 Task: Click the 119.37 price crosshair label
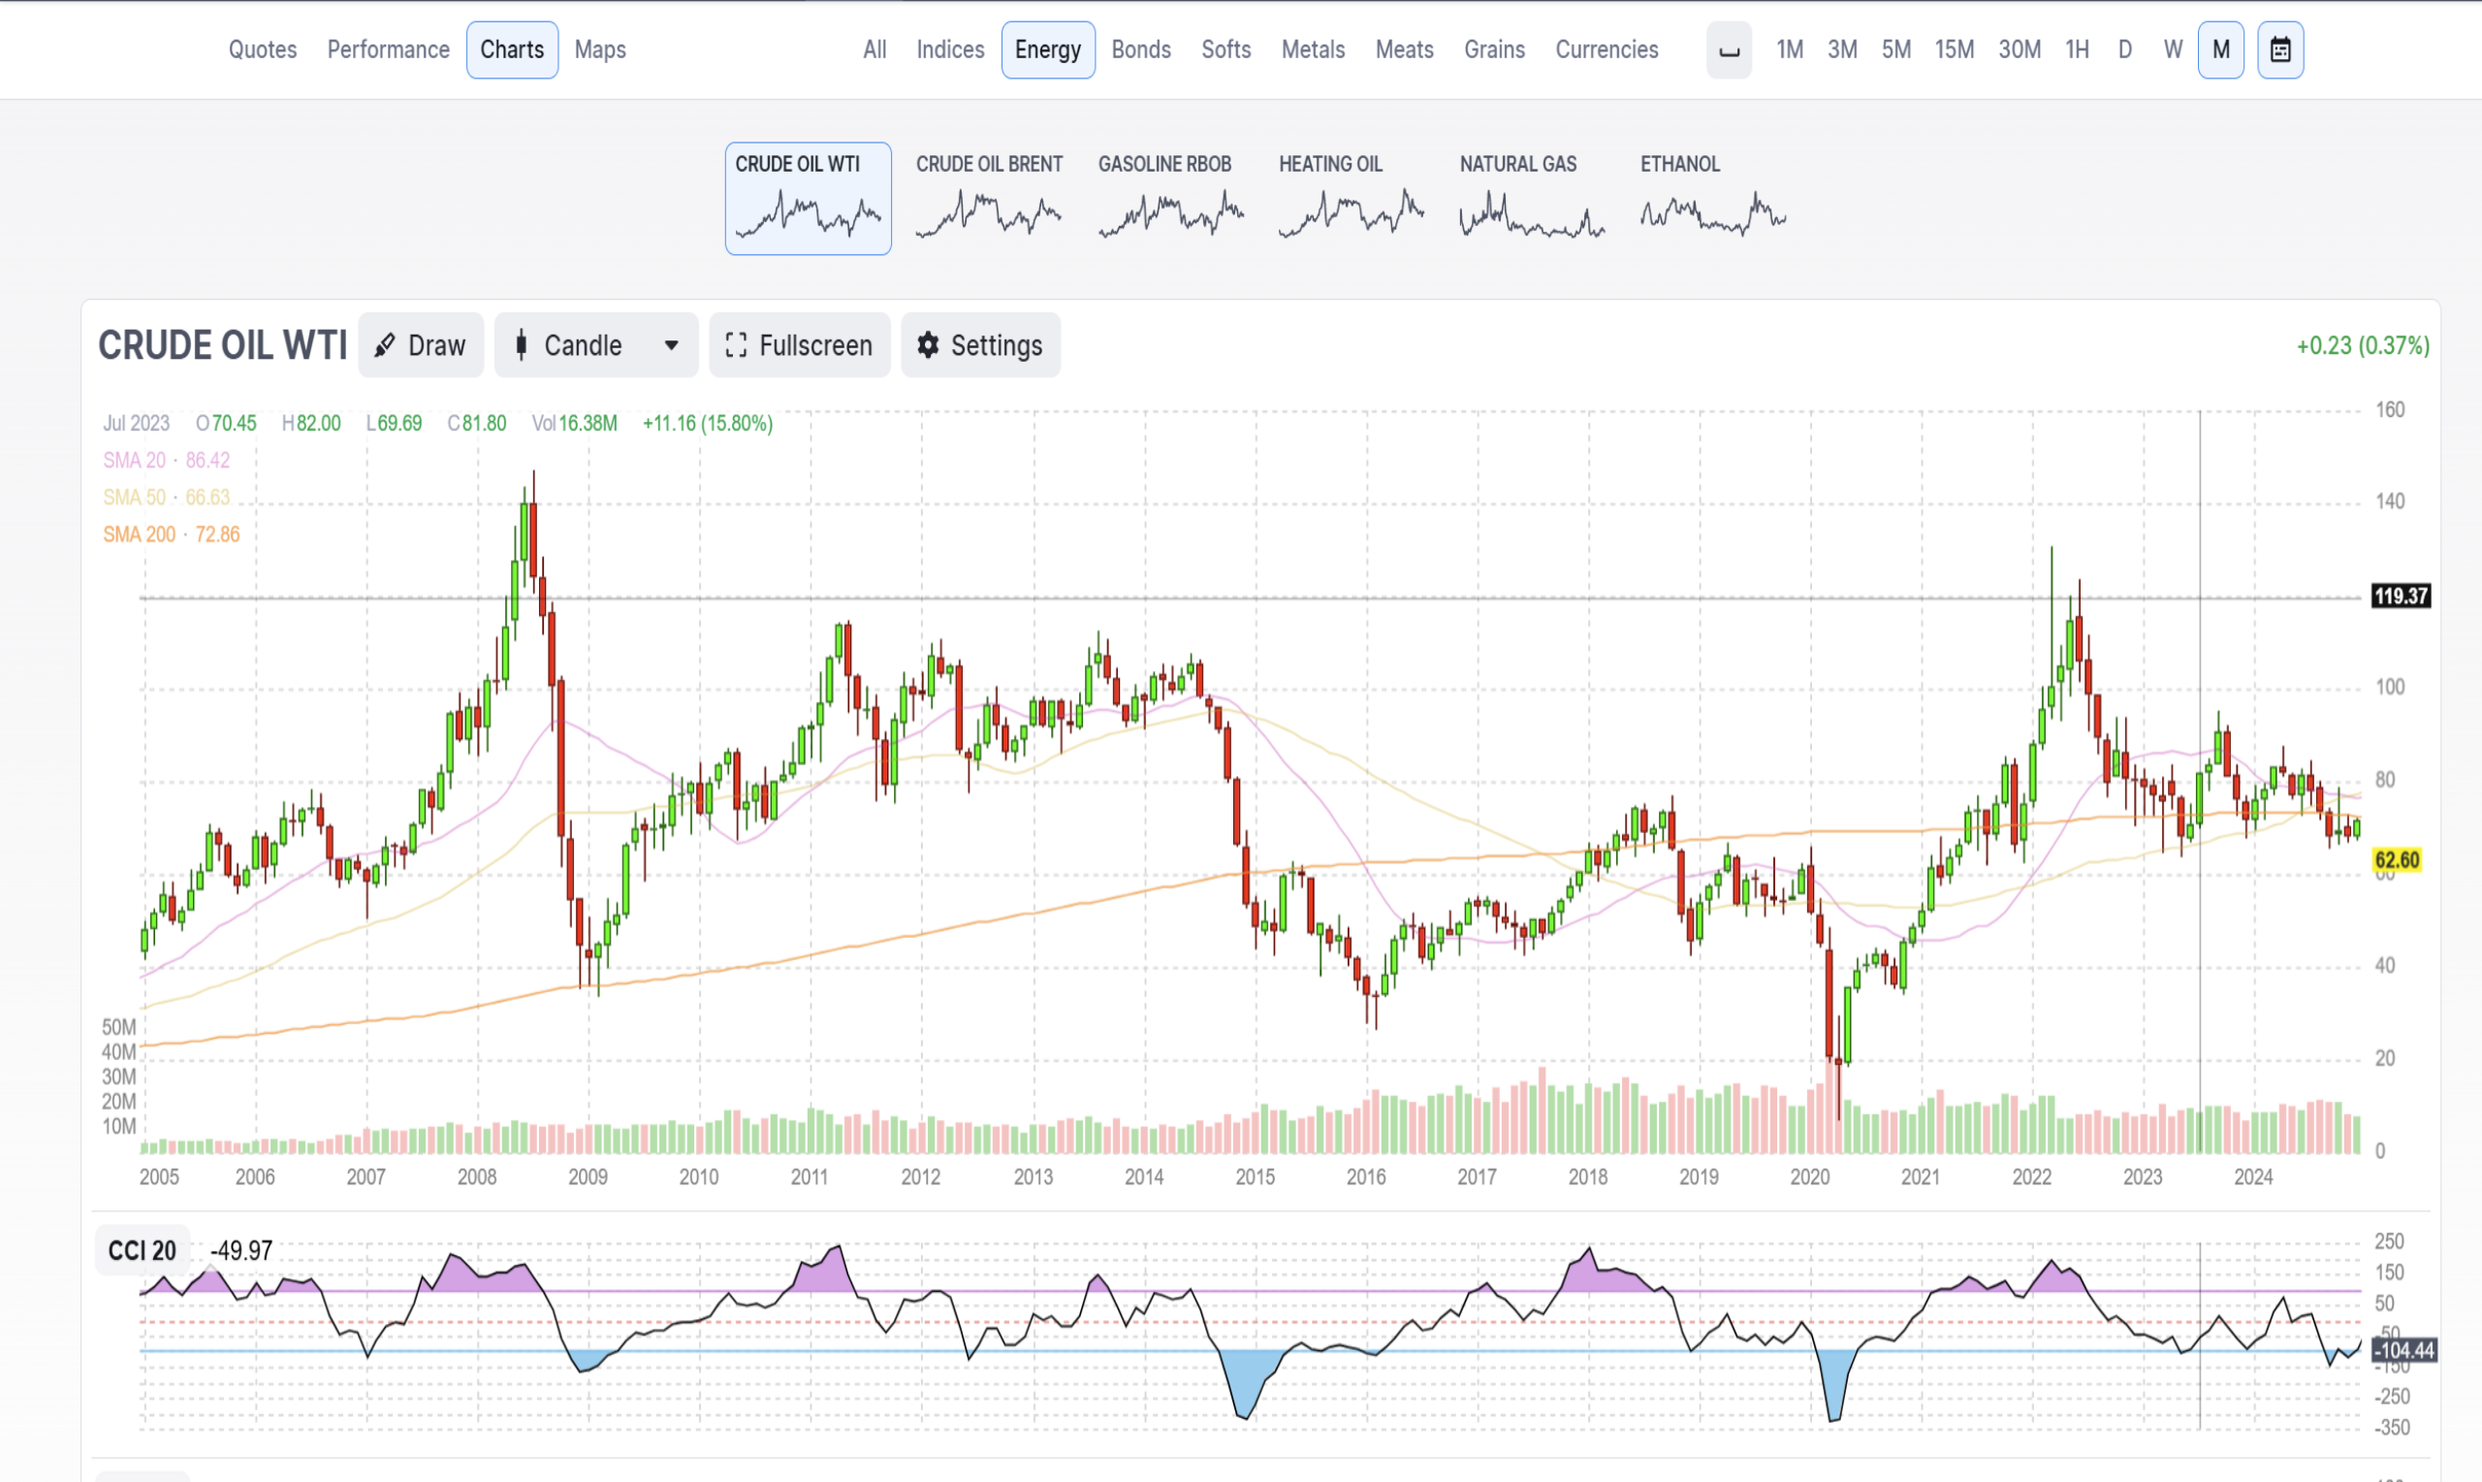[2401, 596]
